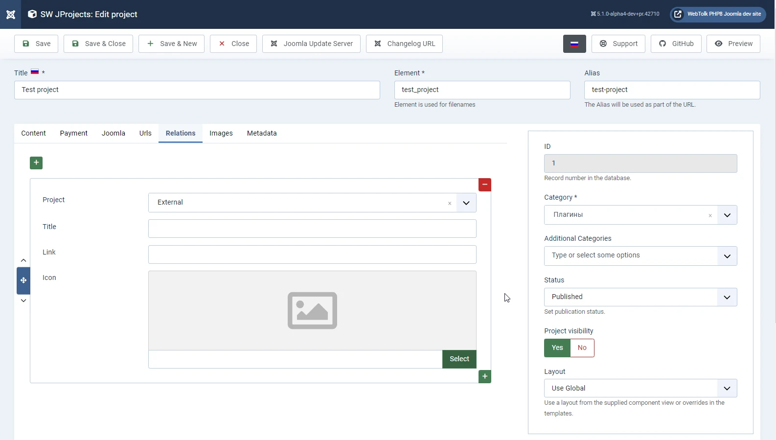Screen dimensions: 776x440
Task: Click the Russian flag language button
Action: pos(574,44)
